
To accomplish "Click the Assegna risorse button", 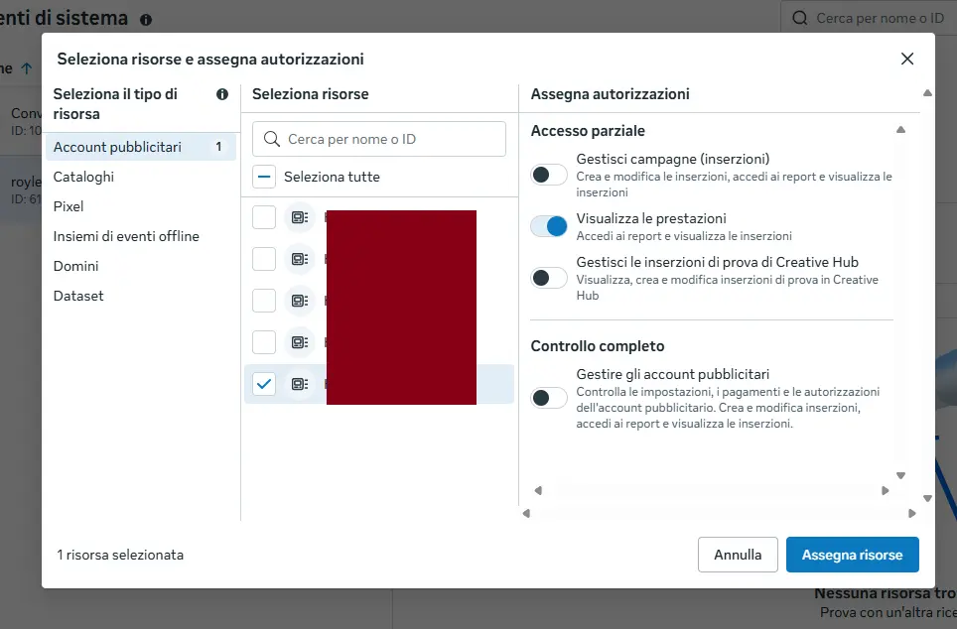I will click(852, 555).
